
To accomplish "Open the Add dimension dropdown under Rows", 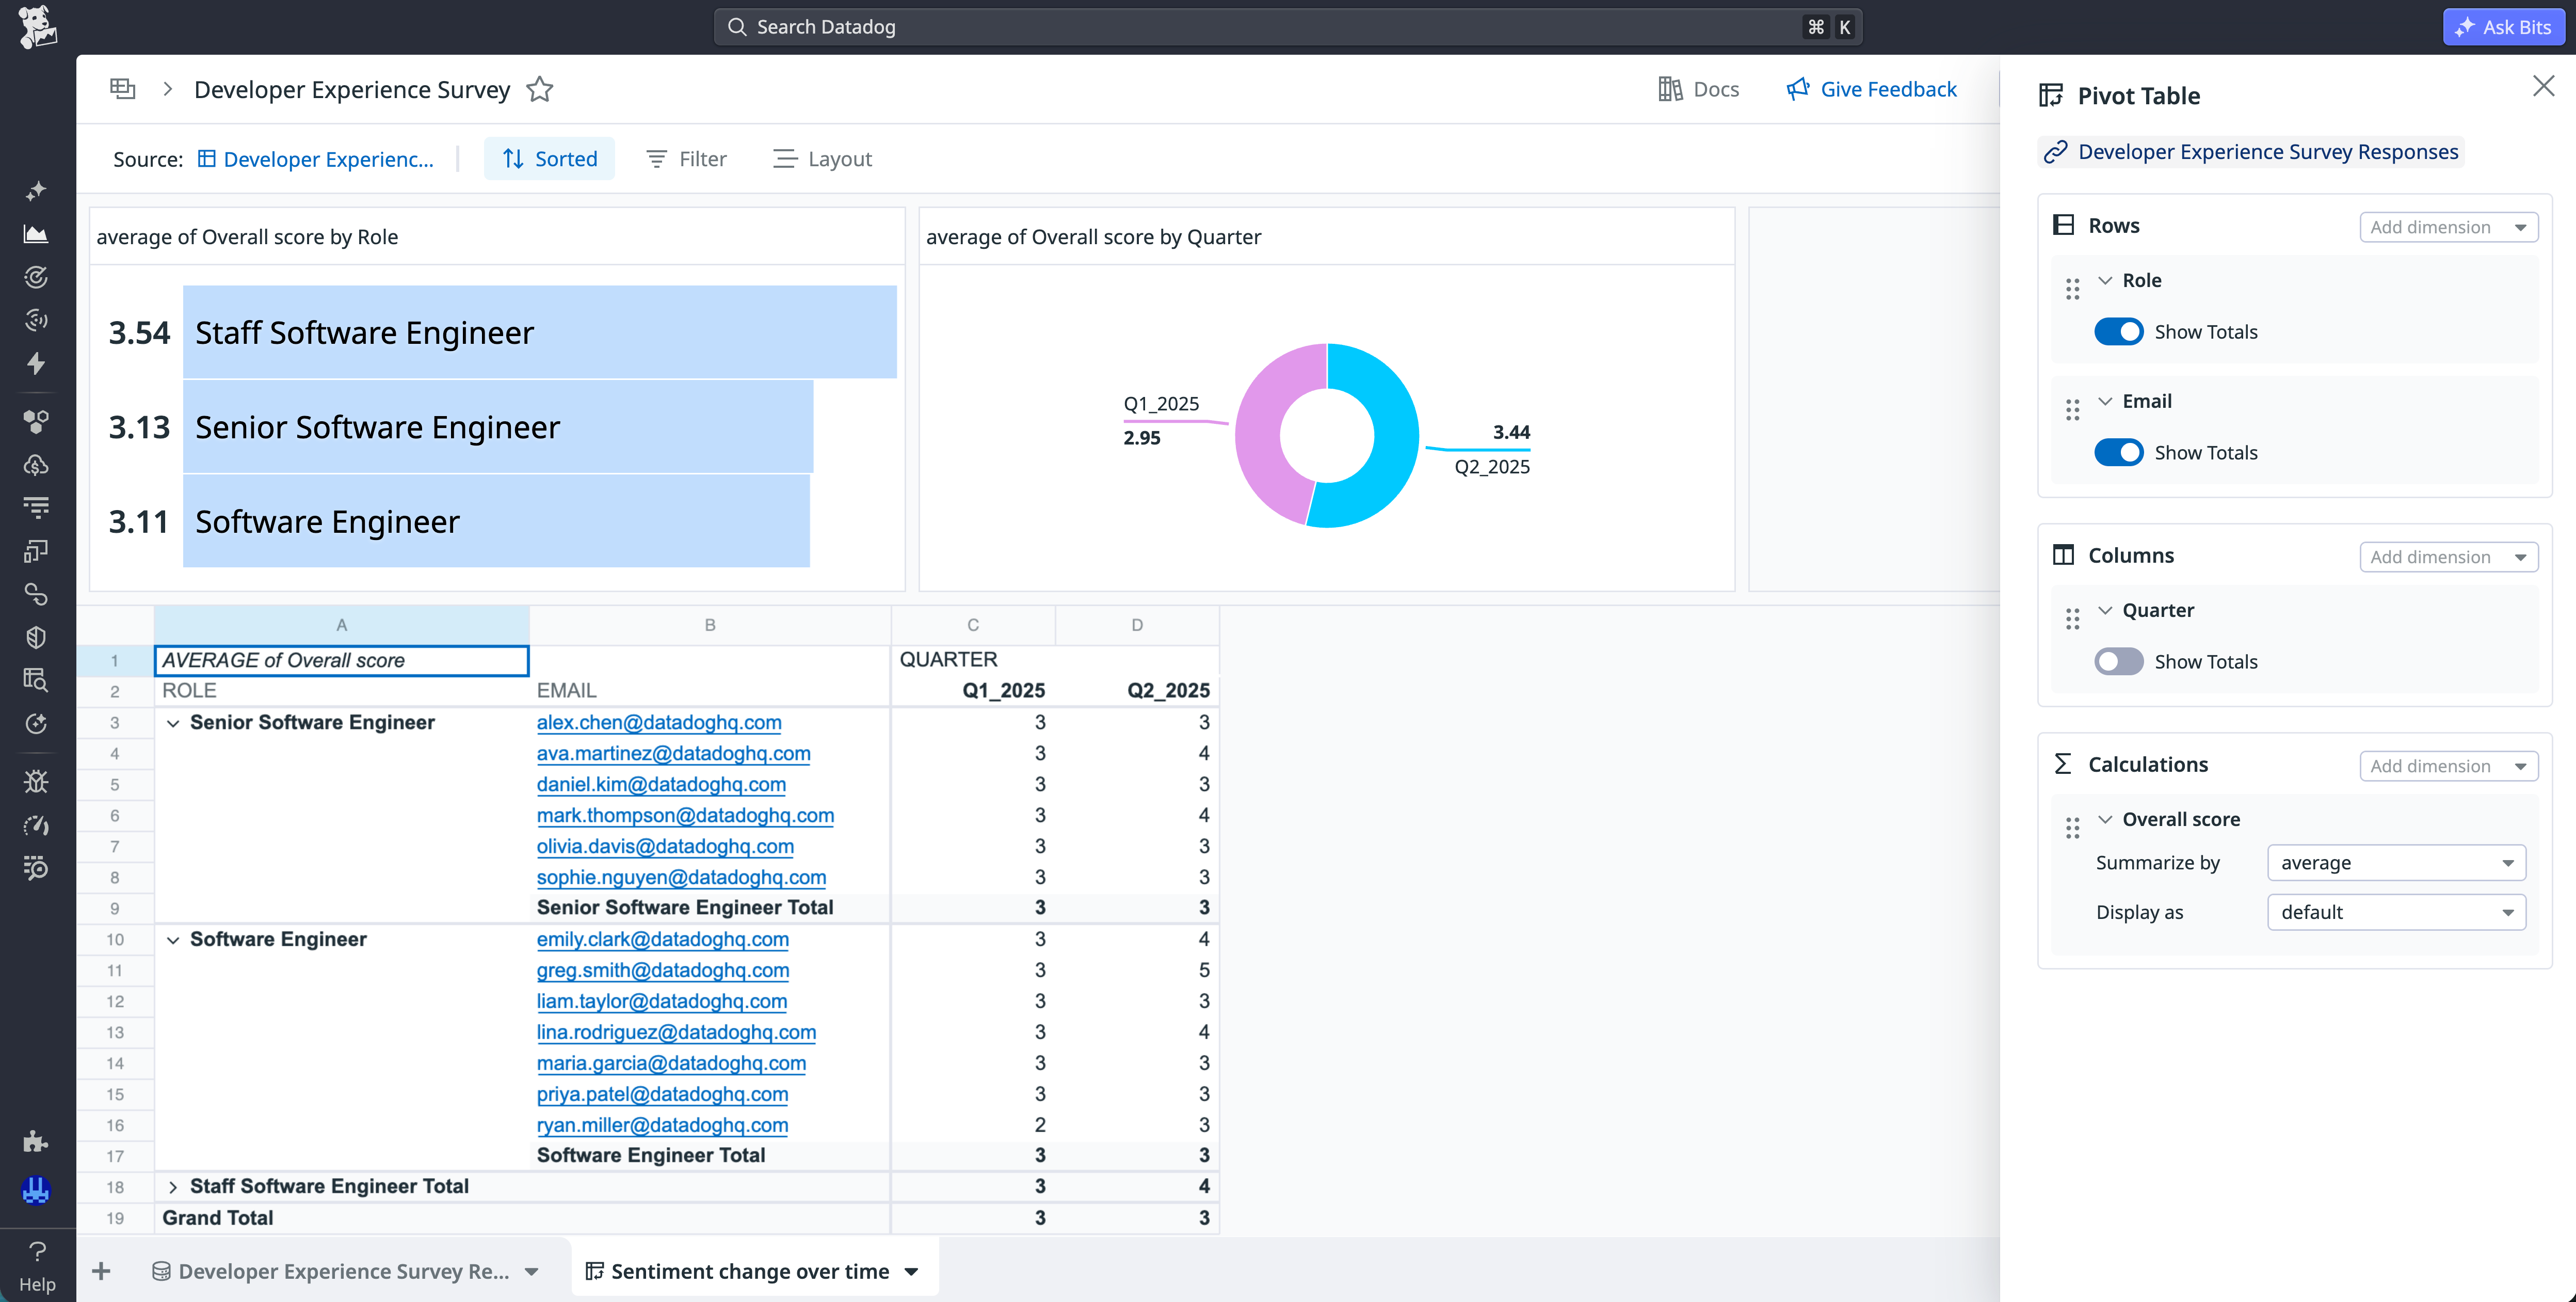I will [x=2448, y=226].
